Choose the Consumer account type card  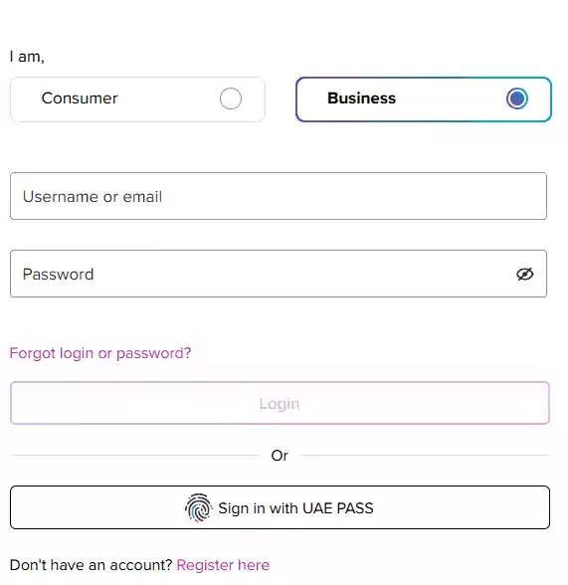[x=137, y=99]
